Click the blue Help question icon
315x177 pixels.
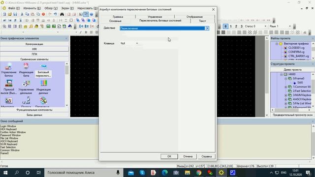92,14
